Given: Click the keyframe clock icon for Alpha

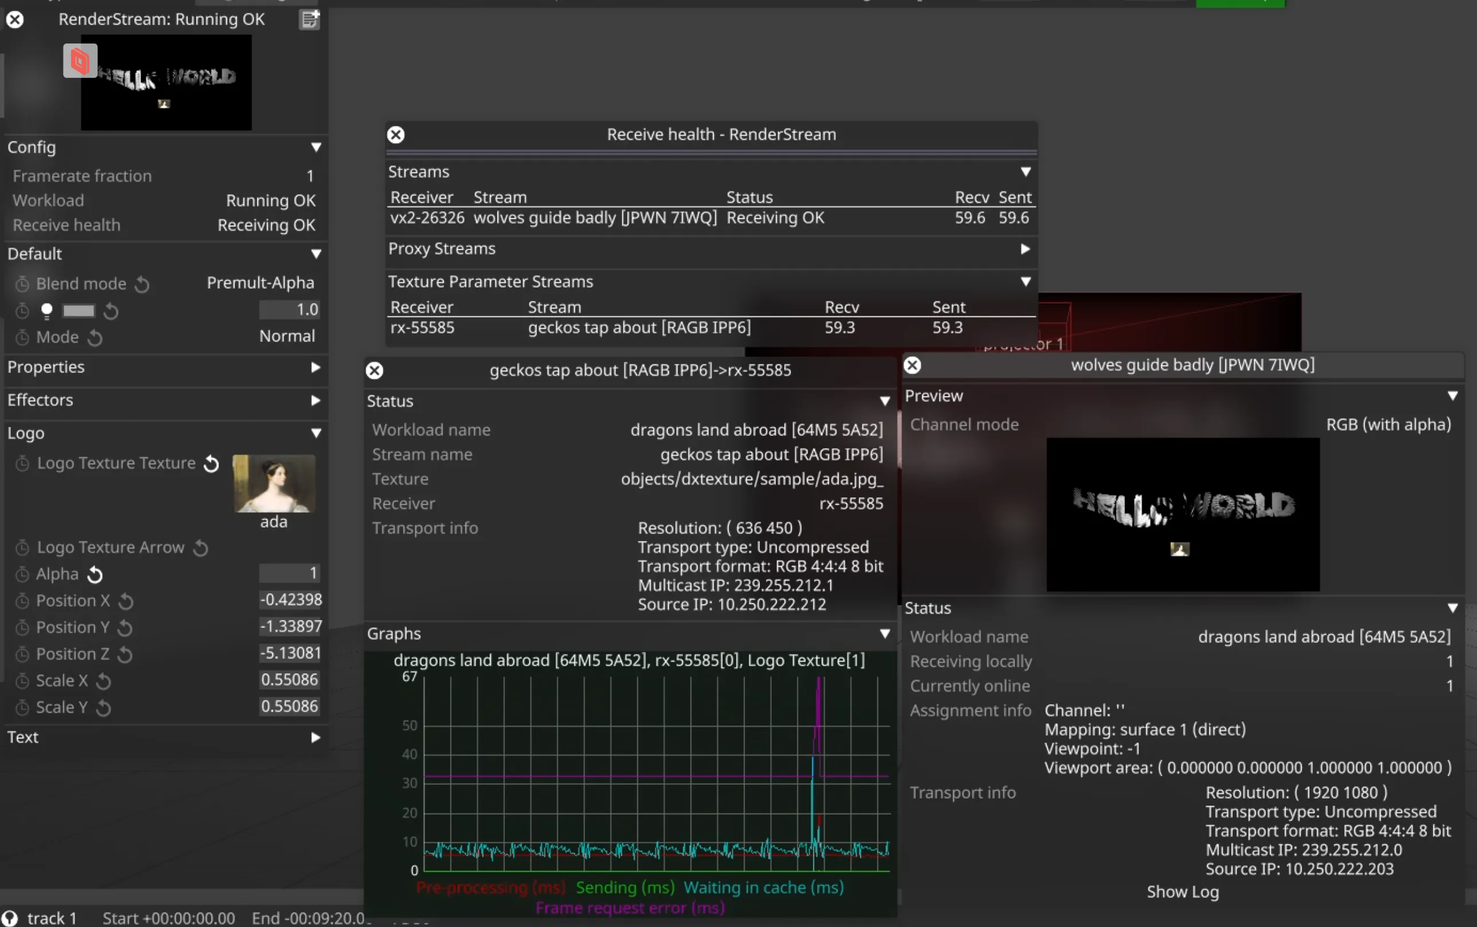Looking at the screenshot, I should [22, 575].
